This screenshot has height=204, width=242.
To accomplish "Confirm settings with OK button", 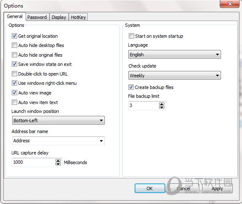I will [150, 188].
